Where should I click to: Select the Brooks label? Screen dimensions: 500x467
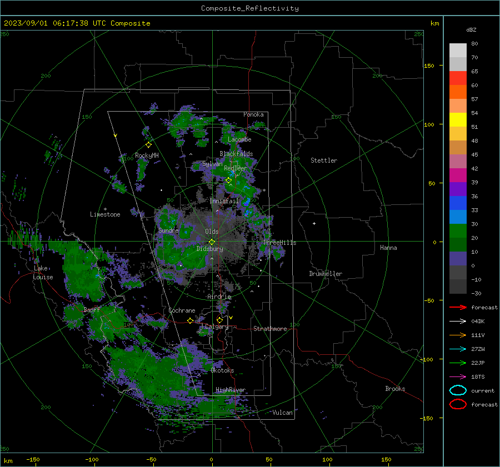click(x=395, y=389)
